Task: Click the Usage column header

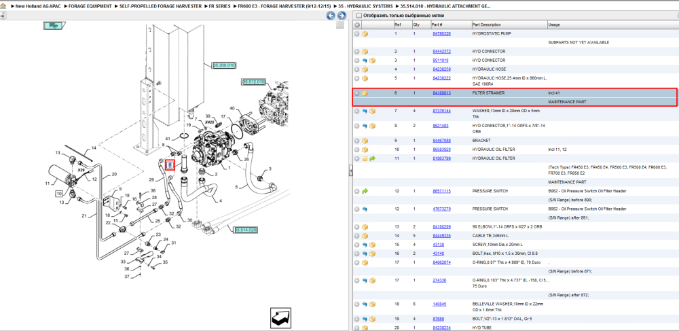Action: click(553, 24)
